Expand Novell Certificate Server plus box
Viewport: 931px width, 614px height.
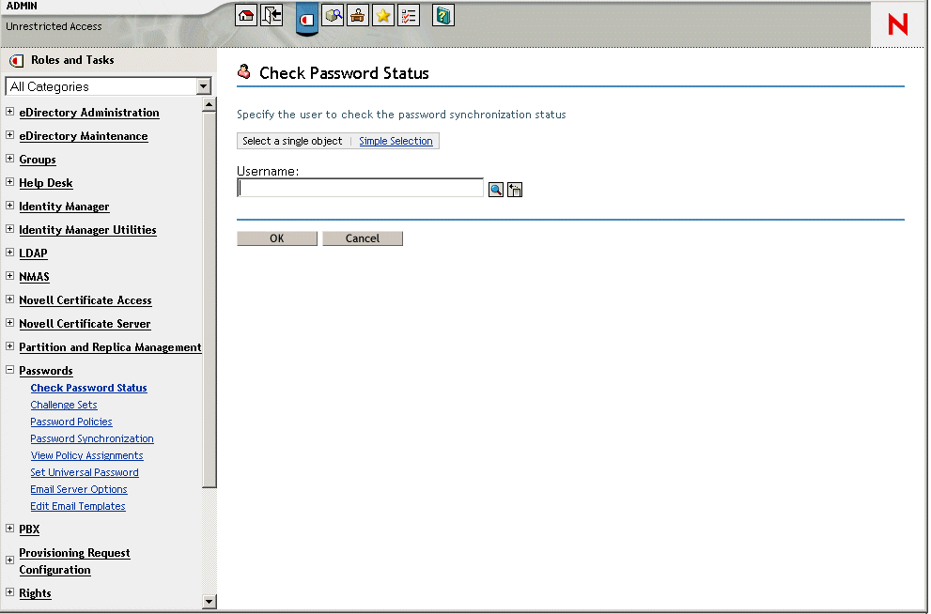click(x=9, y=323)
